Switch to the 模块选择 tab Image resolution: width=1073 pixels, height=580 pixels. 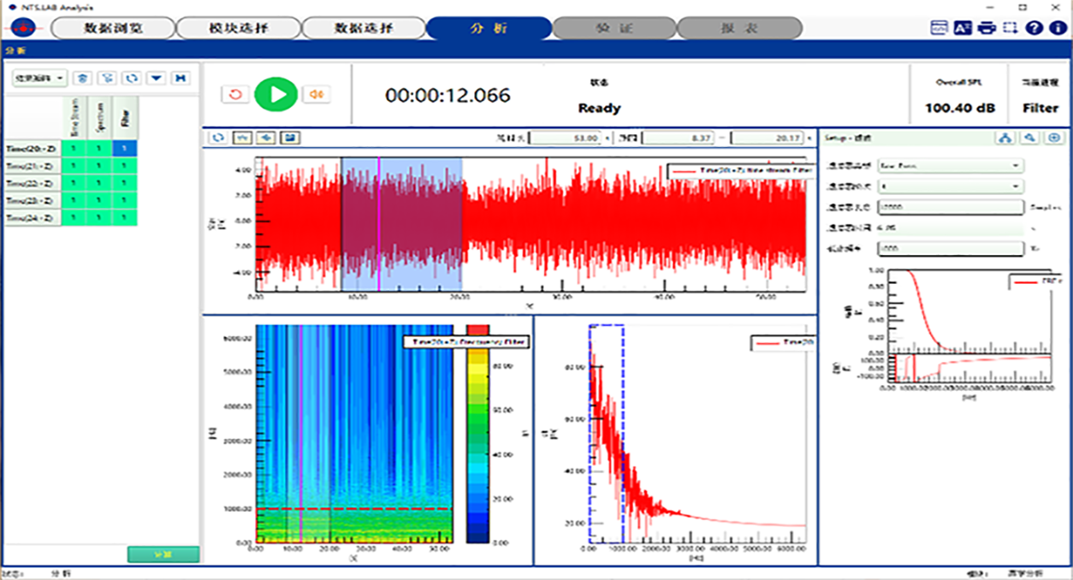click(238, 28)
